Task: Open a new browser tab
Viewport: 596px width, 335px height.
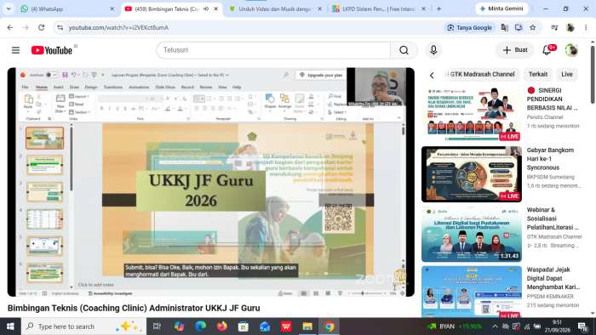Action: point(438,9)
